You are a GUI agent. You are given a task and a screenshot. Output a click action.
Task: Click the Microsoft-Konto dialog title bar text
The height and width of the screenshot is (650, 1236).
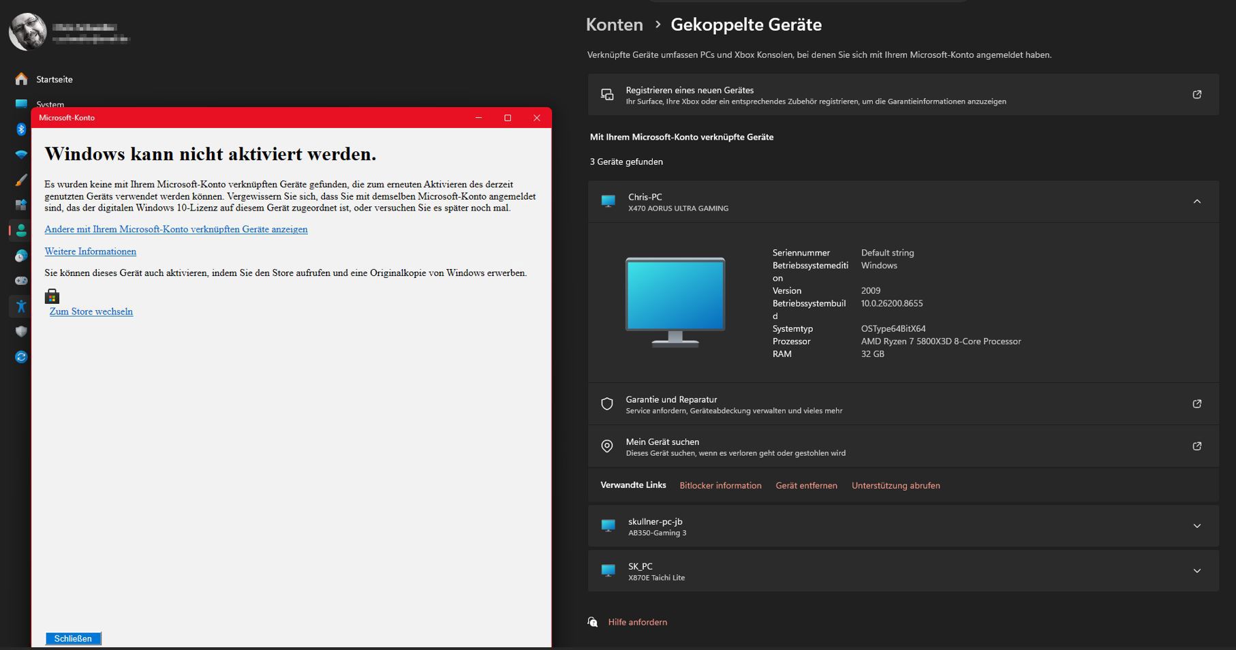pos(67,118)
